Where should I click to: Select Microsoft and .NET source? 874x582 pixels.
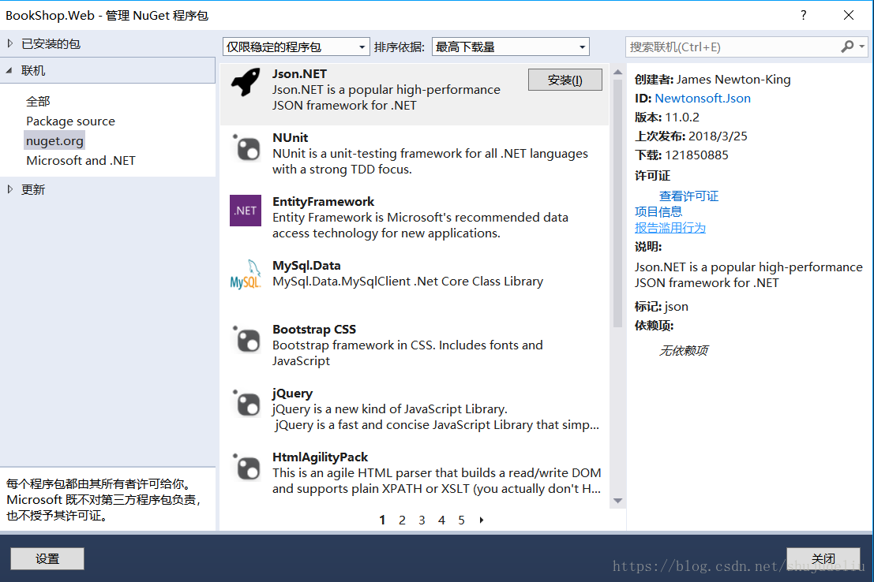pyautogui.click(x=81, y=160)
